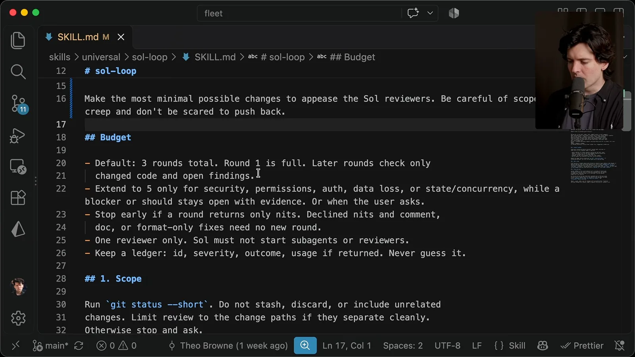Click the minimap code overview
Screen dimensions: 635x357
tap(594, 155)
